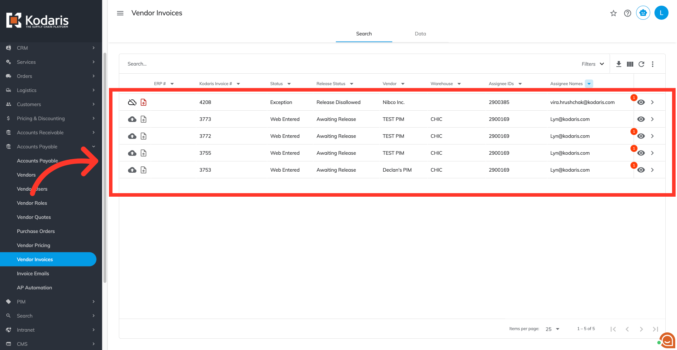Open Warehouse column dropdown arrow
Image resolution: width=677 pixels, height=350 pixels.
coord(459,84)
